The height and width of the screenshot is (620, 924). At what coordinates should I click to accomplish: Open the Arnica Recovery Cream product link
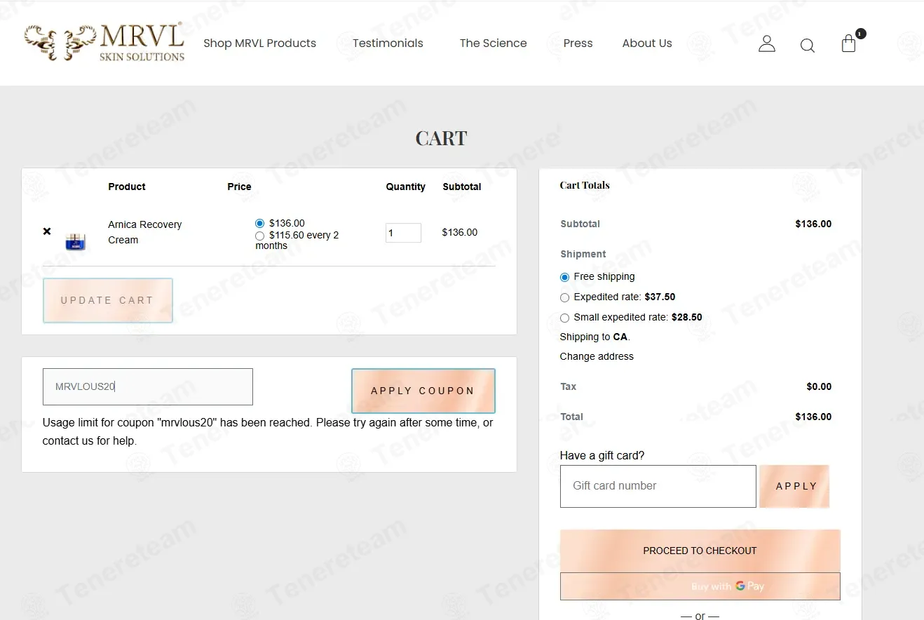tap(144, 232)
